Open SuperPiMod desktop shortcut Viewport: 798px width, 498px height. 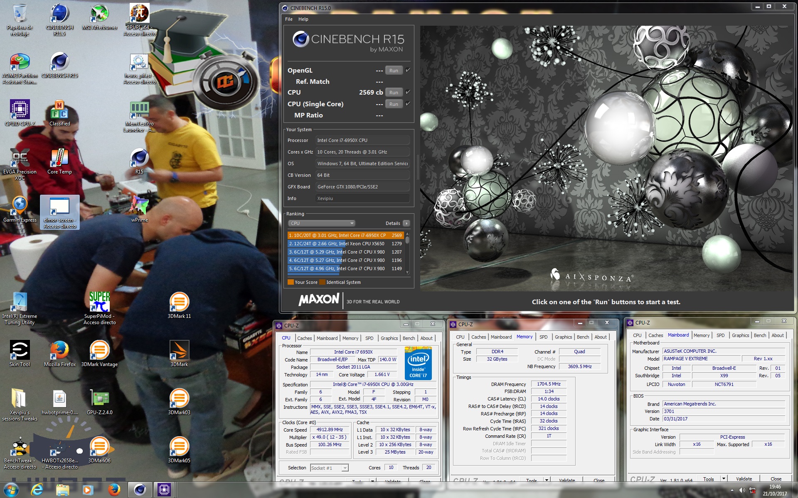click(x=100, y=309)
